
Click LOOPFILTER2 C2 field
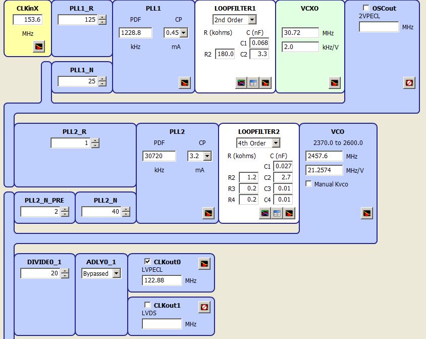click(283, 177)
